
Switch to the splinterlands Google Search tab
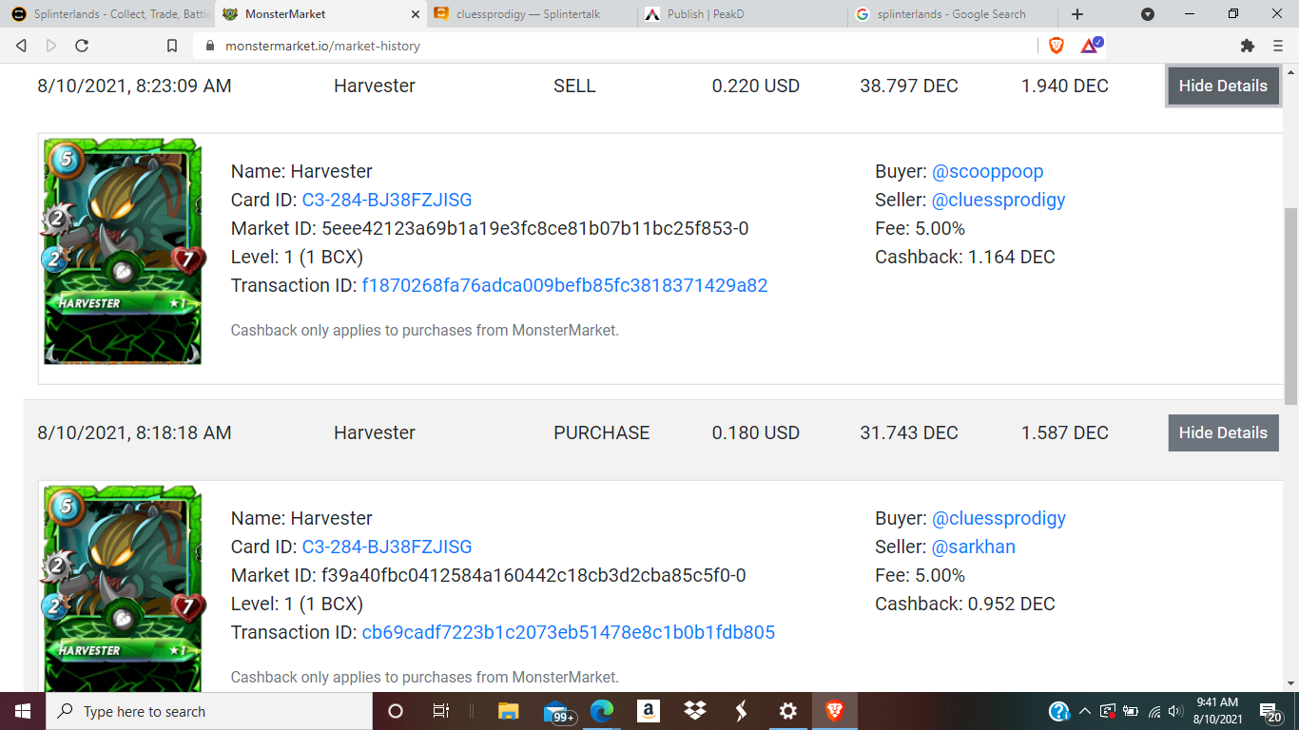pos(953,14)
